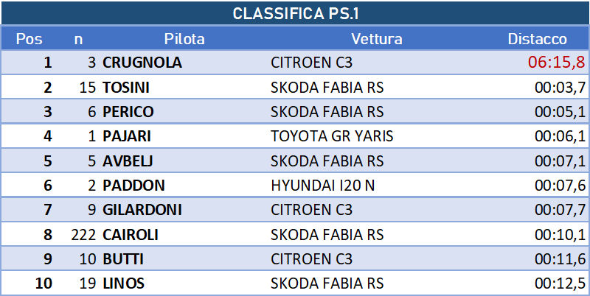Select the TOSINI driver name

[x=126, y=87]
